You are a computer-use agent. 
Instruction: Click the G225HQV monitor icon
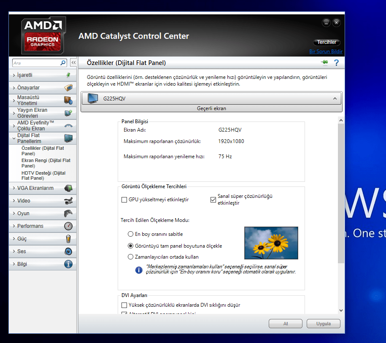tap(93, 98)
